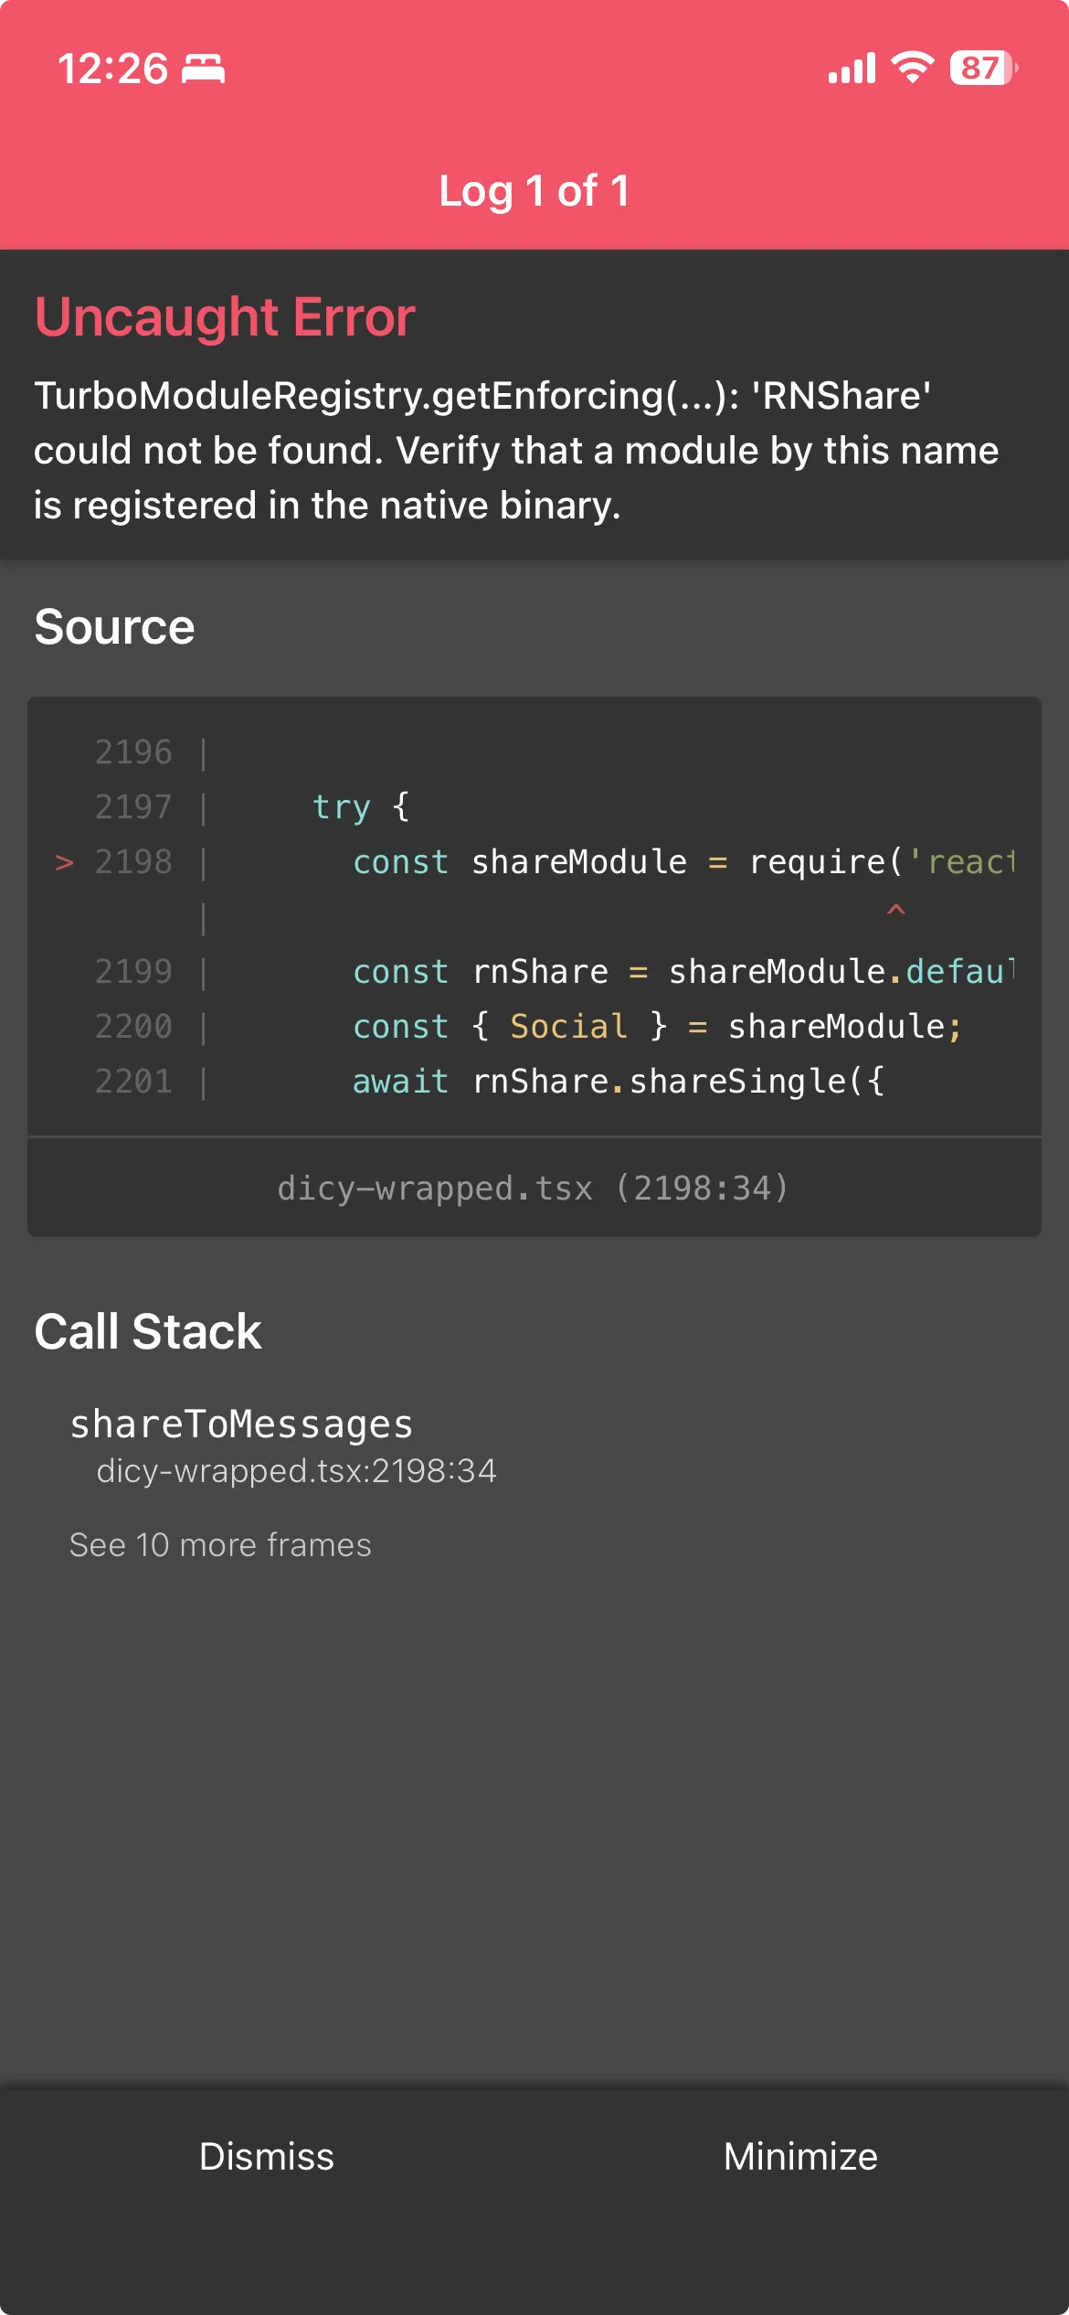Open source file dicy-wrapped.tsx (2198:34)
This screenshot has height=2315, width=1069.
pos(534,1188)
